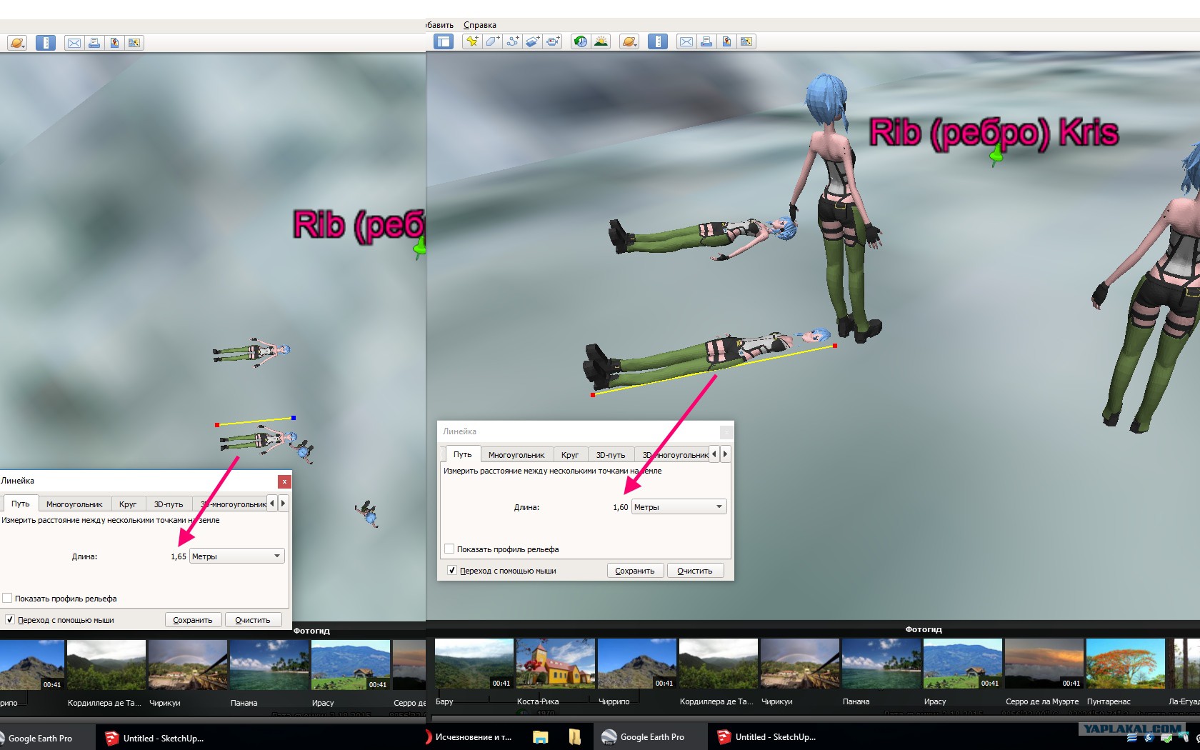
Task: Click tab-scroll right arrow in 1,60 ruler dialog
Action: pyautogui.click(x=725, y=454)
